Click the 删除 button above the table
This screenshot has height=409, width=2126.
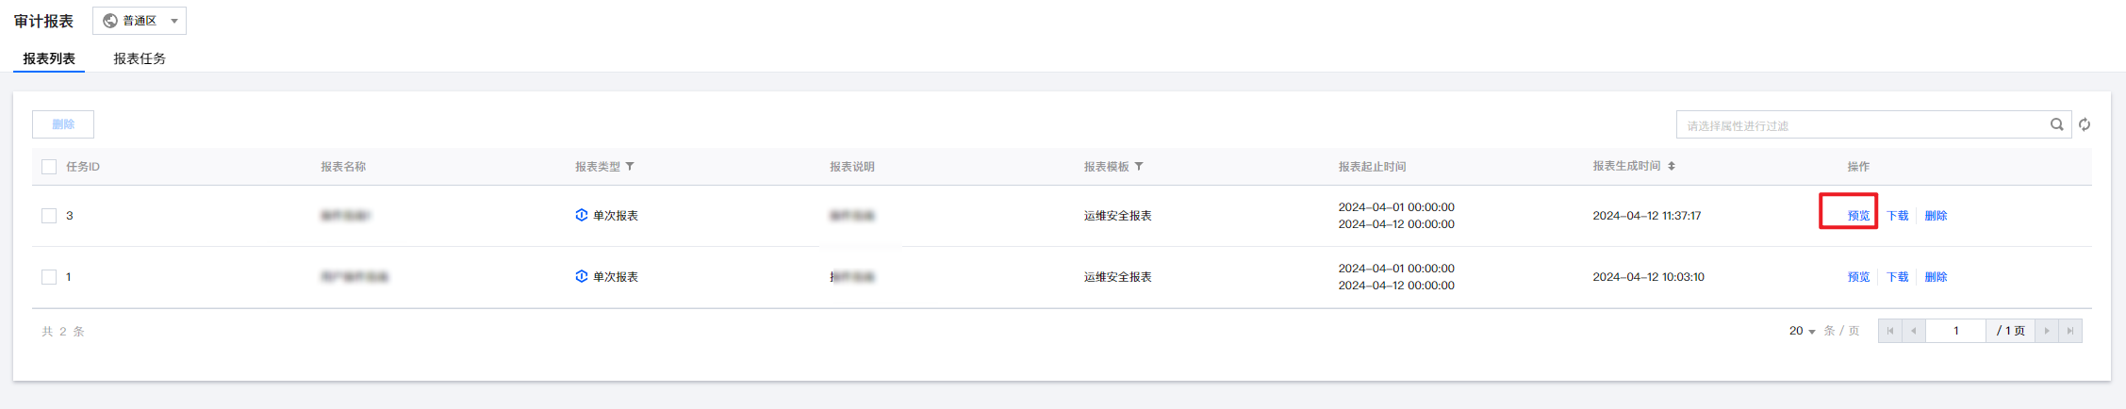tap(63, 124)
